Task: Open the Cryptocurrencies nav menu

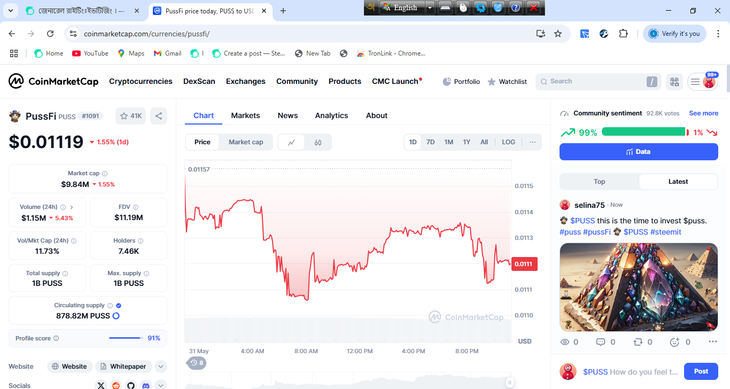Action: [141, 81]
